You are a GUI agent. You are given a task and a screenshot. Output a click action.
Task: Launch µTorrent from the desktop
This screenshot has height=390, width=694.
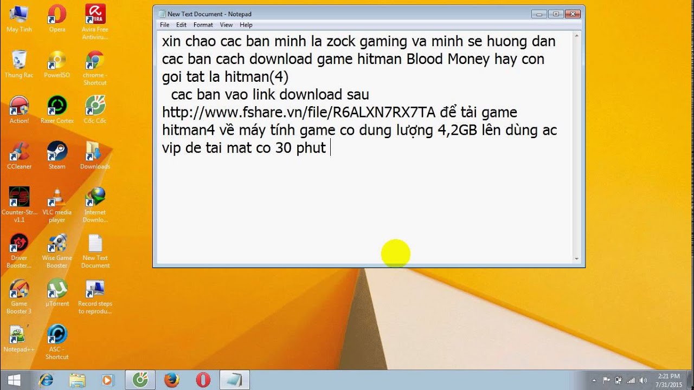click(57, 292)
